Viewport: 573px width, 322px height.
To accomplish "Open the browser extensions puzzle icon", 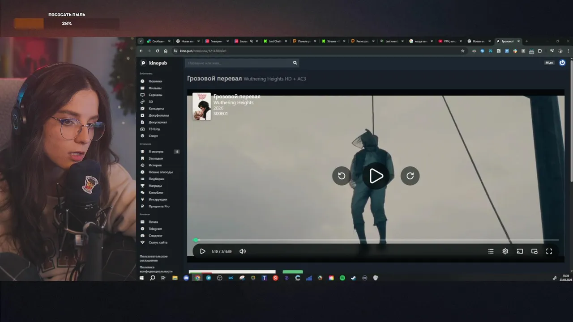I will pos(540,51).
